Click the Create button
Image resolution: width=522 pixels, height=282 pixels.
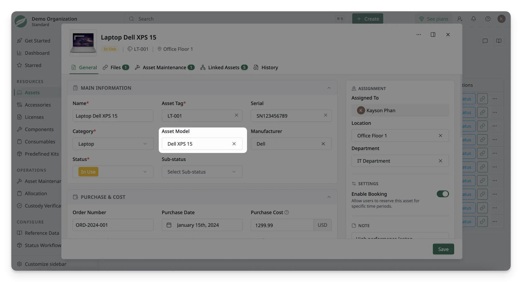(x=368, y=19)
